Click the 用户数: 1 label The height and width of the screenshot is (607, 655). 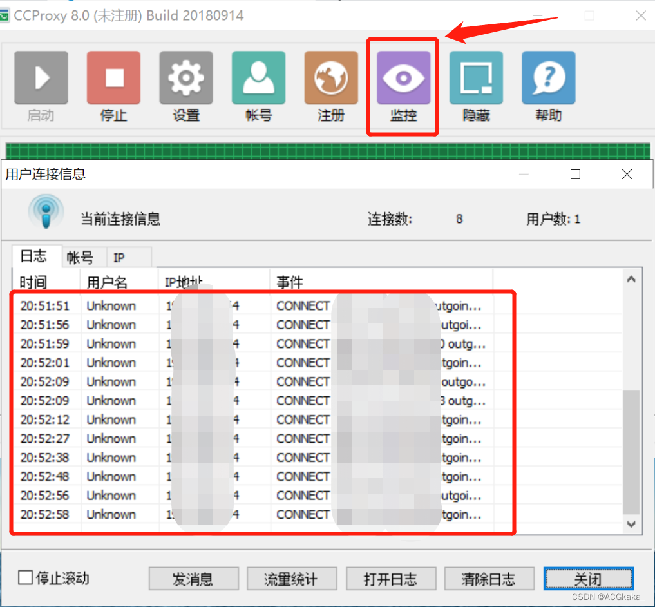tap(553, 218)
